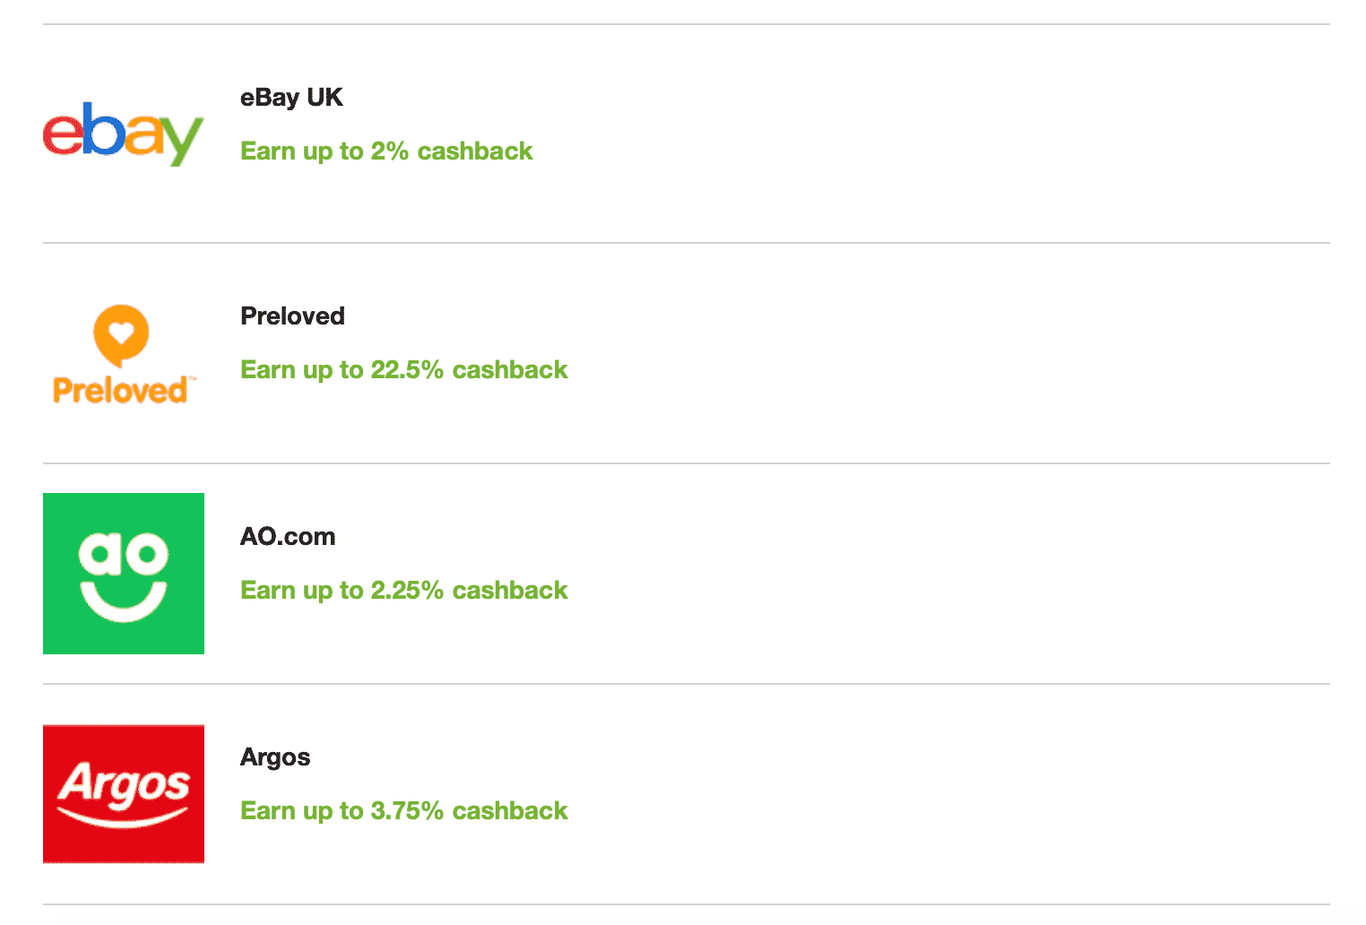The width and height of the screenshot is (1366, 925).
Task: Click the white smile curve in AO logo
Action: [124, 601]
